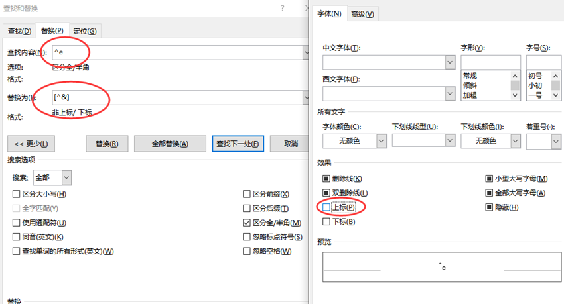Uncheck 区分全/半角(M) checkbox
Screen dimensions: 564x304
tap(246, 223)
